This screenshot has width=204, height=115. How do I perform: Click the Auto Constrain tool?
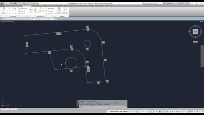click(x=3, y=11)
